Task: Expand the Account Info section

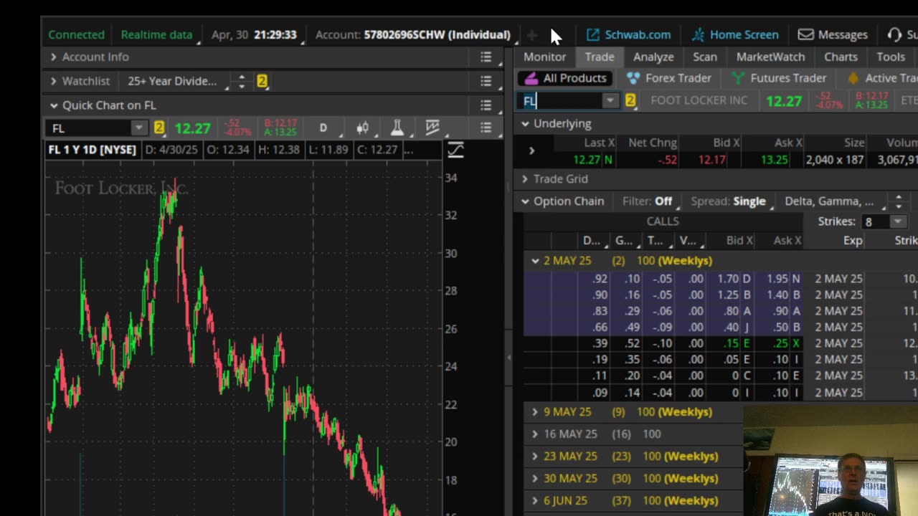Action: tap(54, 57)
